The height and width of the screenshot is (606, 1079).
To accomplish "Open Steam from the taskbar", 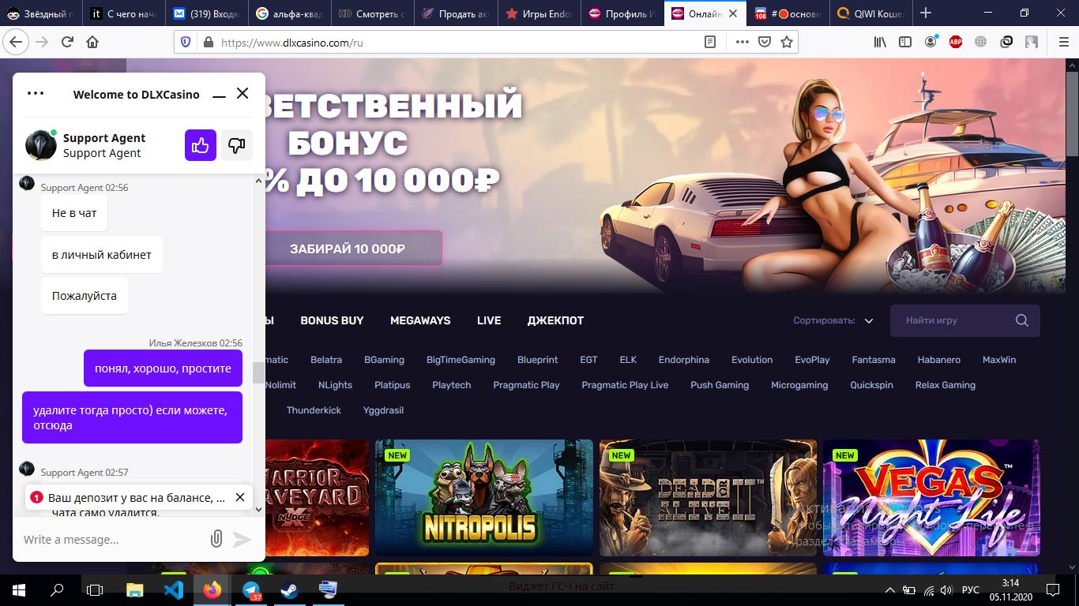I will pyautogui.click(x=289, y=589).
